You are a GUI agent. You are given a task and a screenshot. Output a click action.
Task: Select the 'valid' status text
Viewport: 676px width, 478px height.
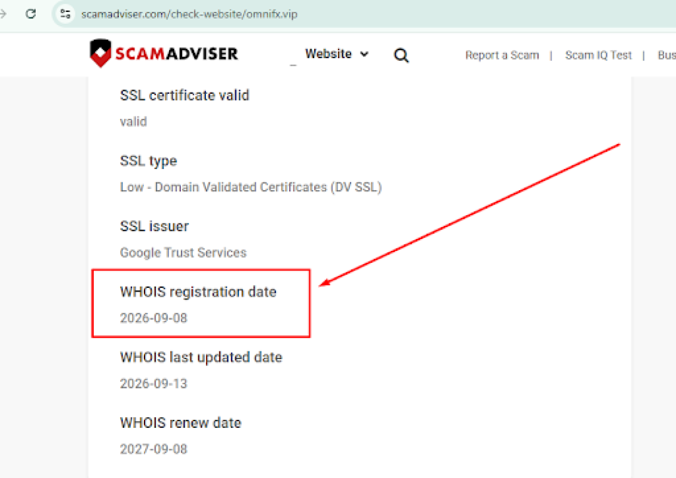133,121
